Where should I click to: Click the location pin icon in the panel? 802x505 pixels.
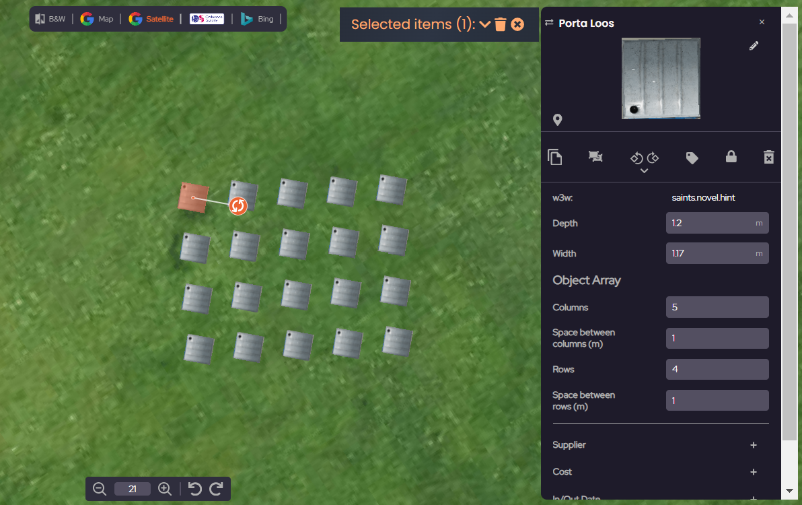pos(557,120)
